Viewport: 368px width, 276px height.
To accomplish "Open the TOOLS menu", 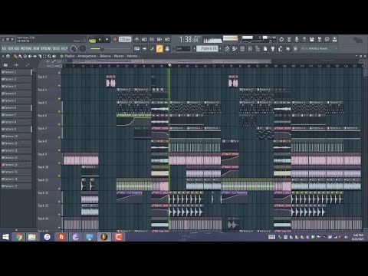I will pos(56,48).
